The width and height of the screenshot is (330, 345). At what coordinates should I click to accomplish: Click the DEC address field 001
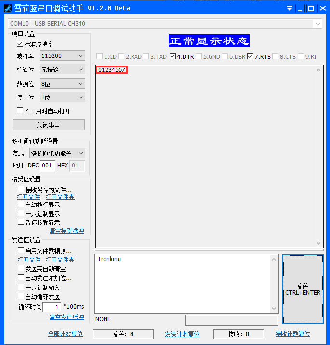47,166
